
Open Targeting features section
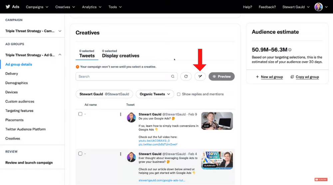[x=19, y=111]
